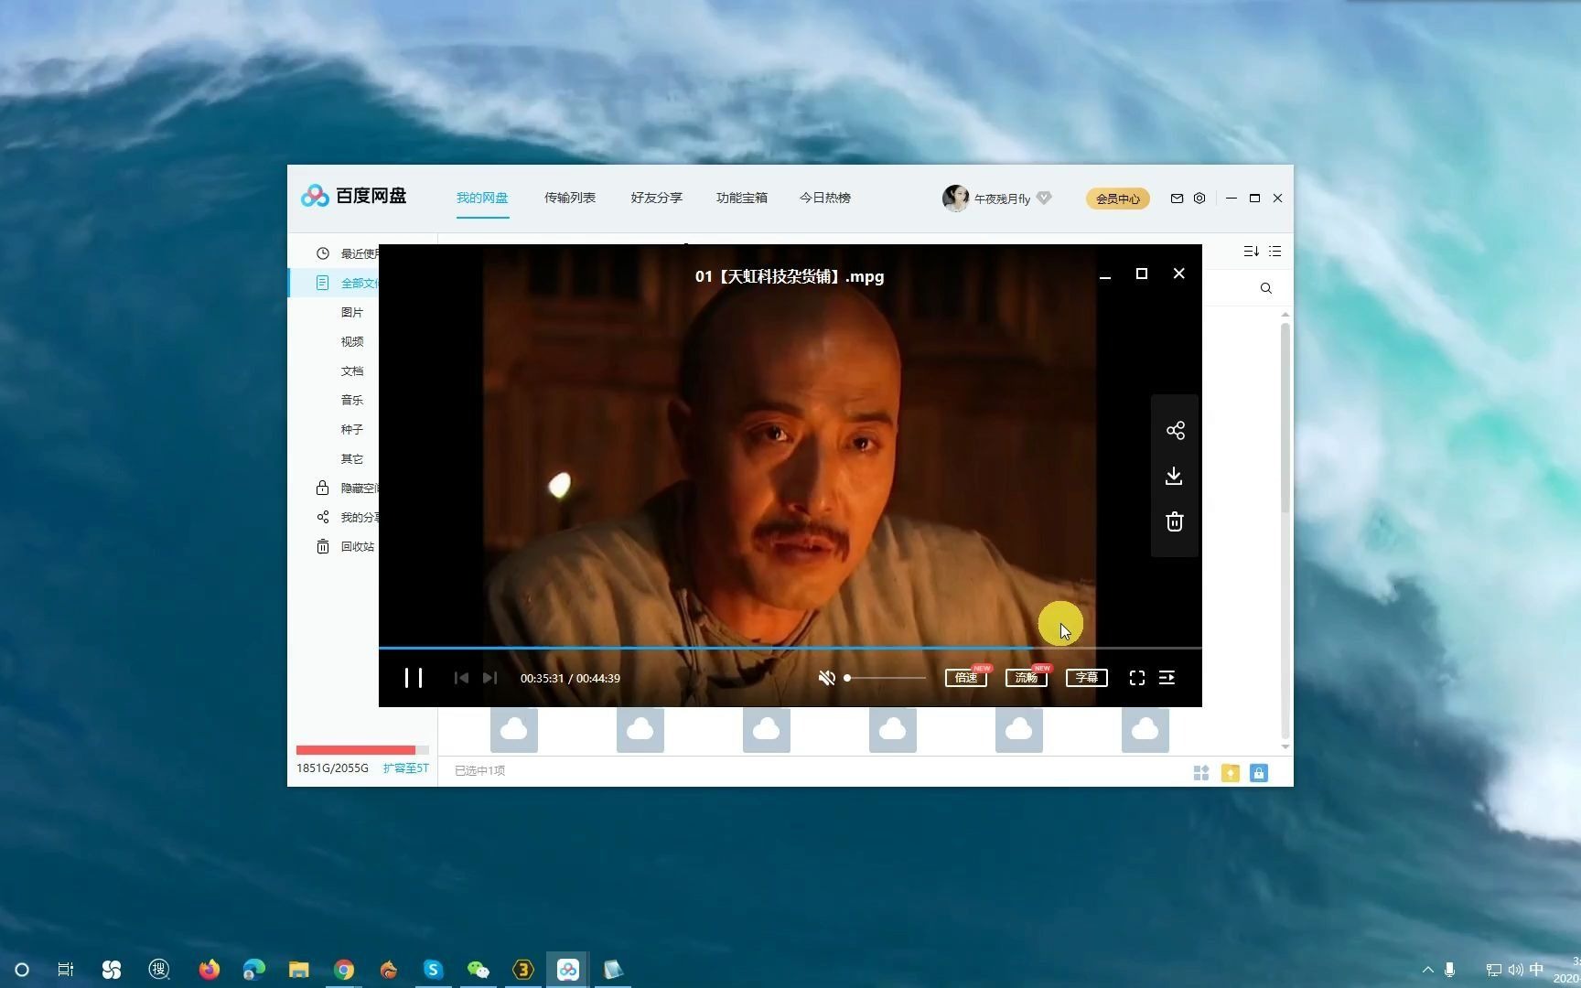Click the user avatar picture
Screen dimensions: 1581x988
pyautogui.click(x=956, y=199)
